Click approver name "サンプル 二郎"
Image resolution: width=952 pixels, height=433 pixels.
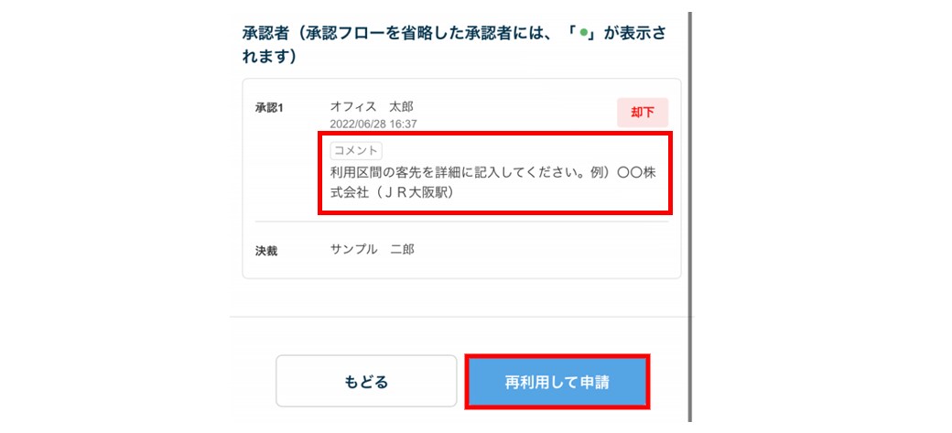pyautogui.click(x=372, y=249)
